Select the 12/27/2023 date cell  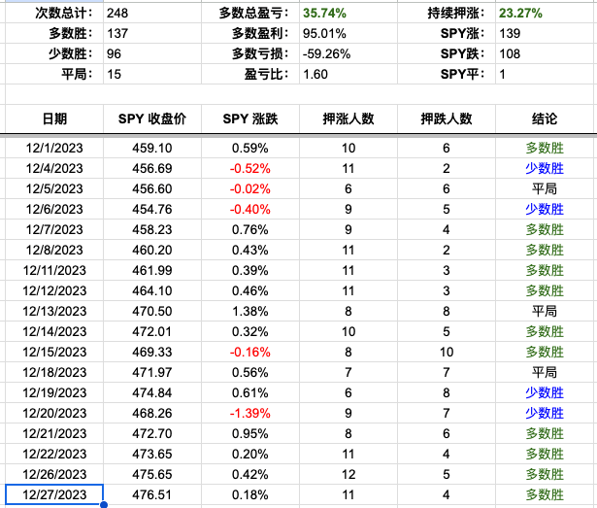click(x=54, y=495)
